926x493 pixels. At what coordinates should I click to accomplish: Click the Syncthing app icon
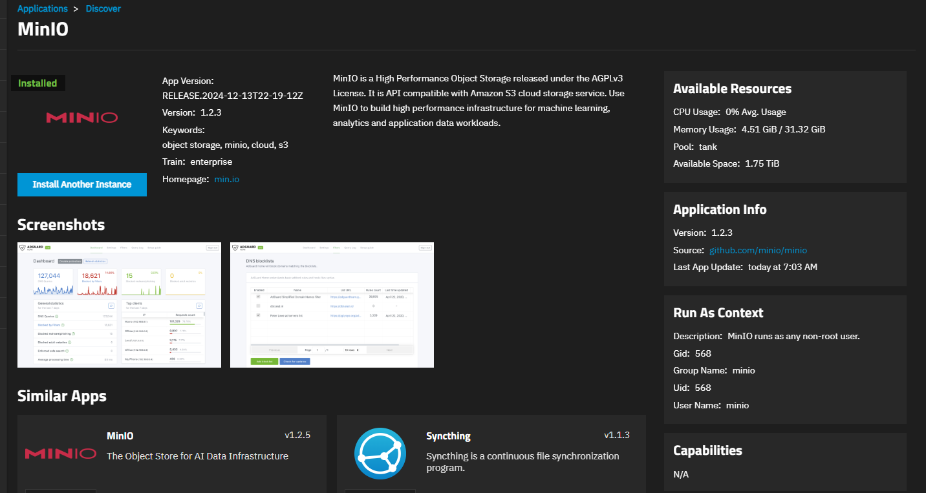tap(380, 454)
